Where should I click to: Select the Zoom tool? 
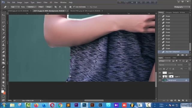3,86
